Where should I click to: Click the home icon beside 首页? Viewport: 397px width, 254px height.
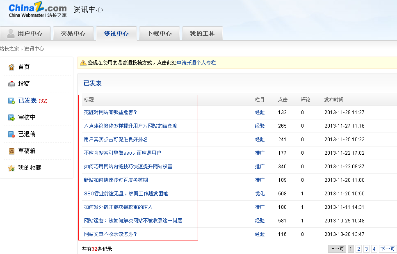pyautogui.click(x=11, y=67)
